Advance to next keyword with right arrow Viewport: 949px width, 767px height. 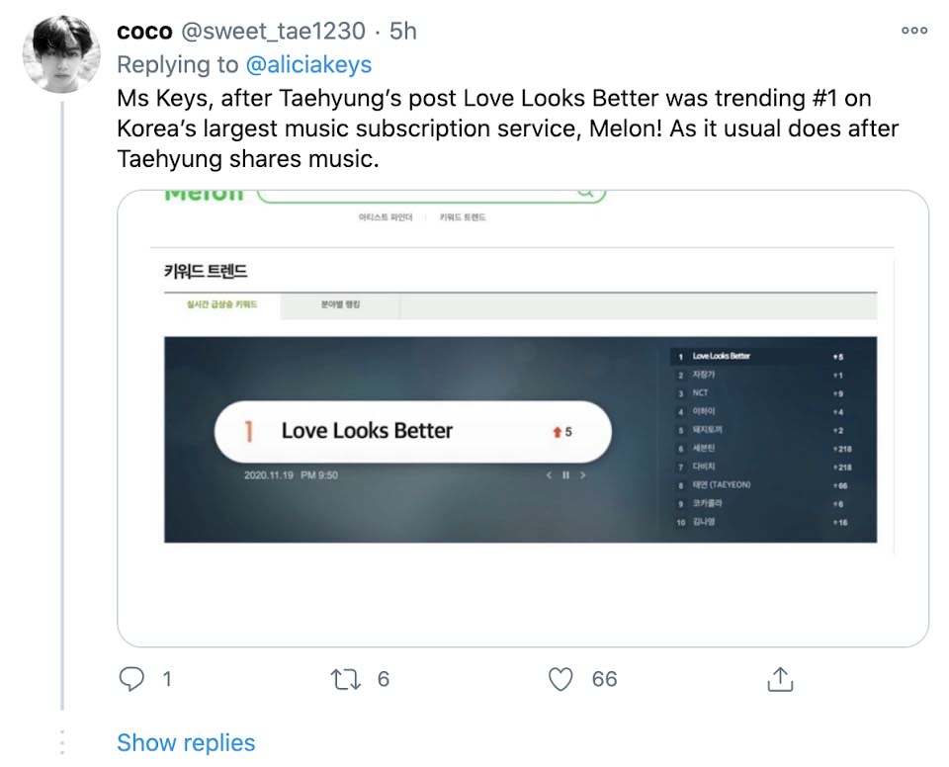[x=583, y=475]
